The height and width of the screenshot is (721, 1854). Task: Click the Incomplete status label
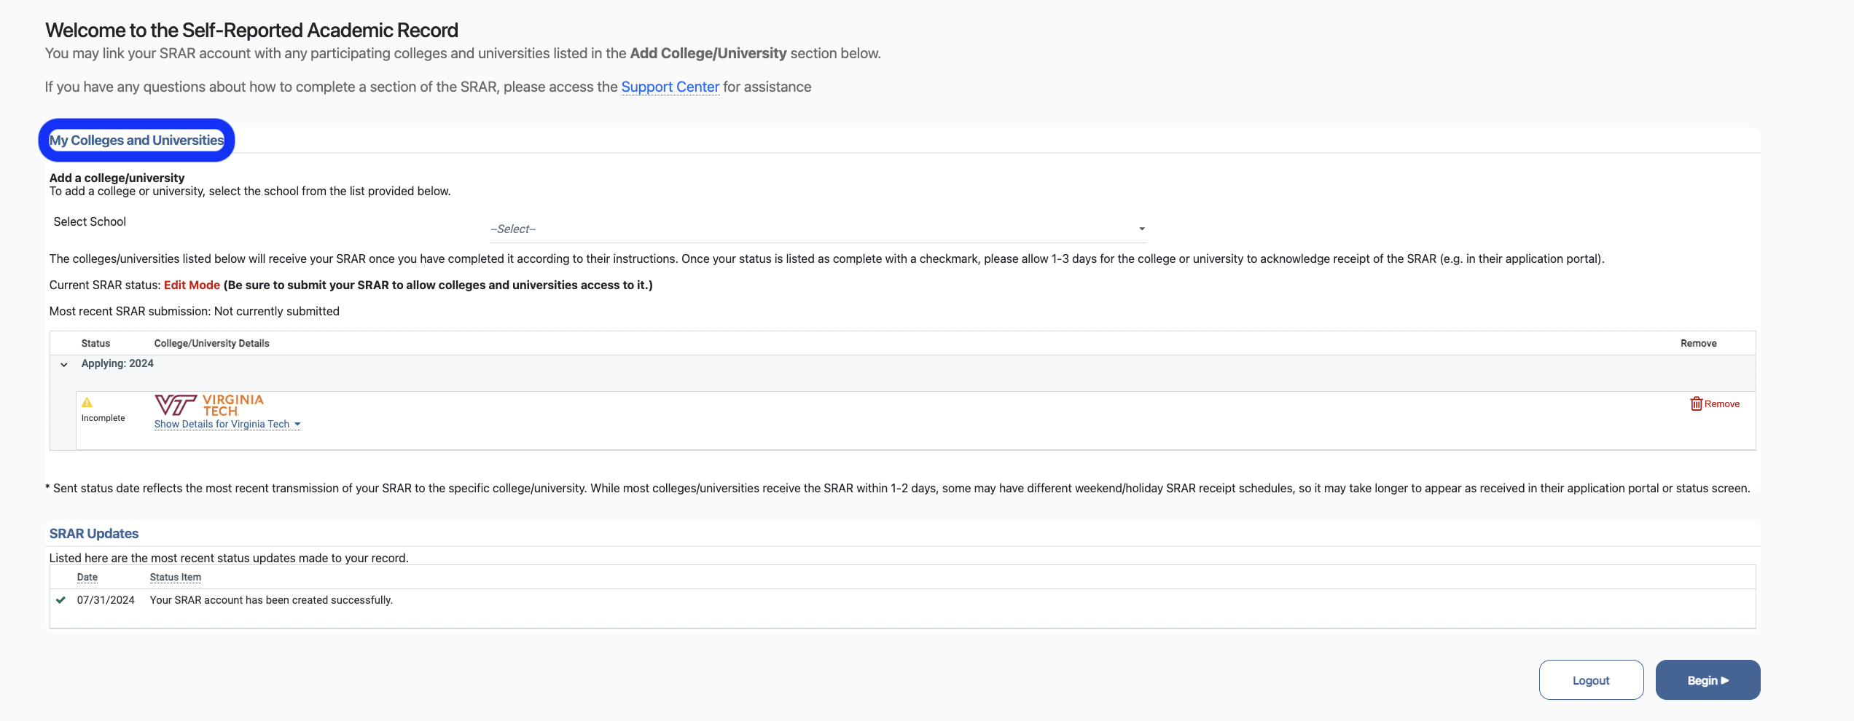(x=103, y=418)
